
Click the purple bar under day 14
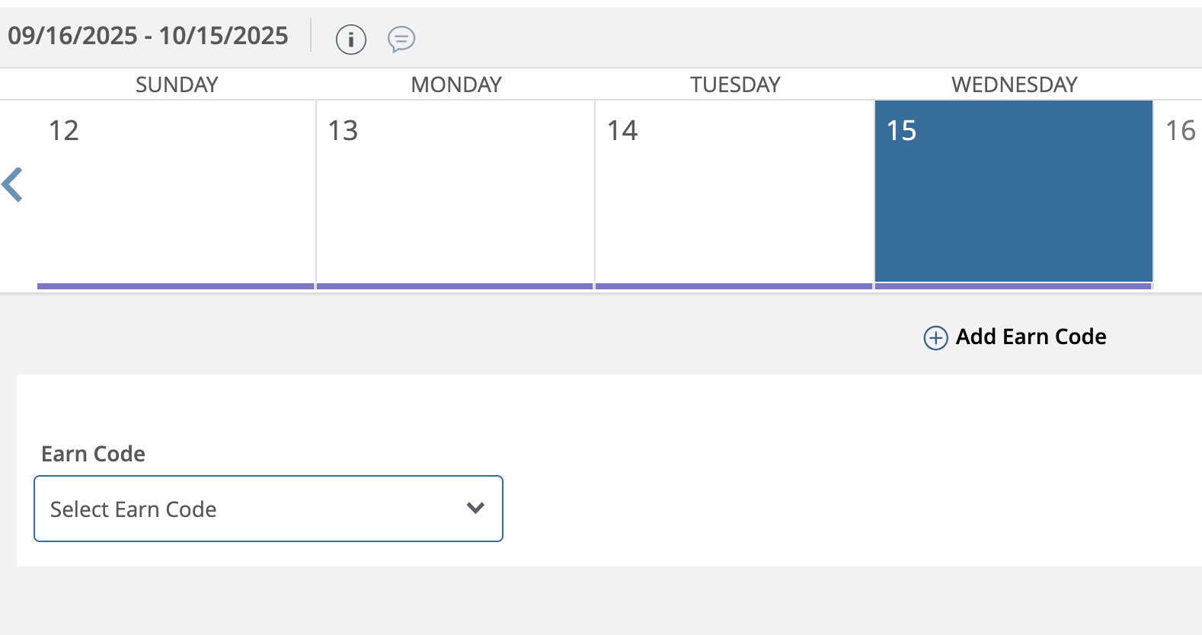pos(734,286)
